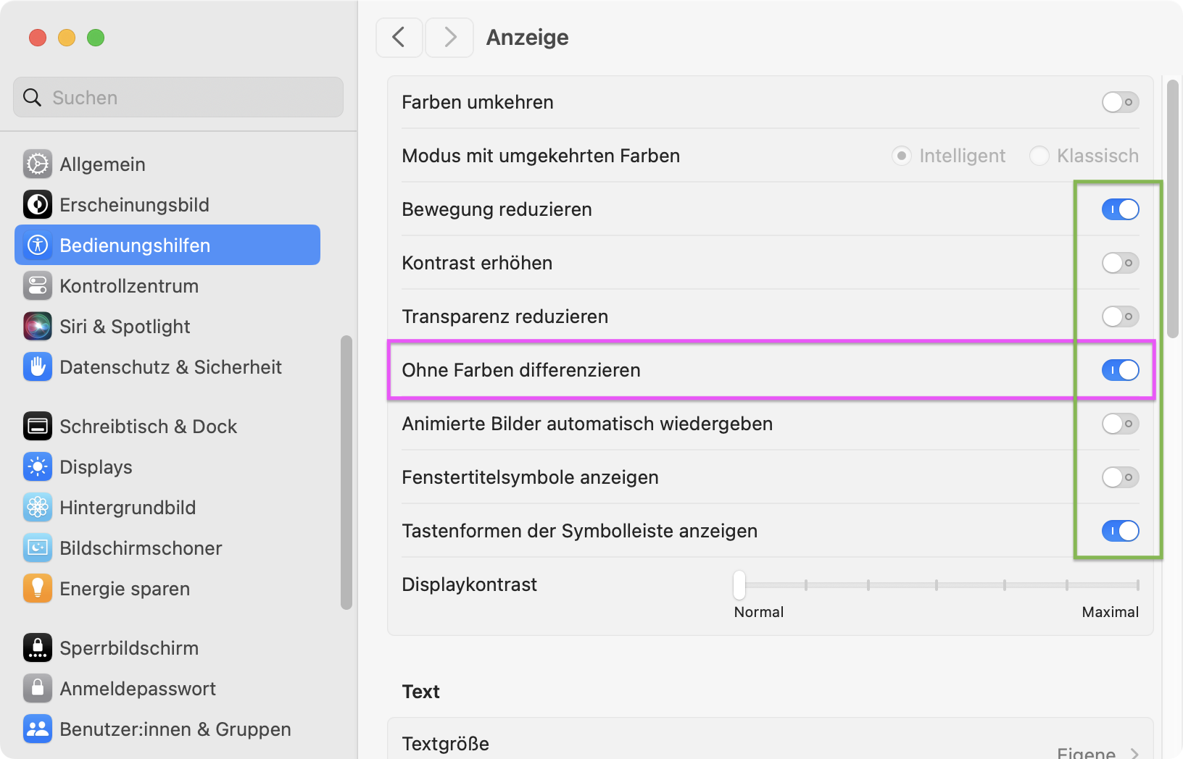Image resolution: width=1183 pixels, height=759 pixels.
Task: Enable the Kontrast erhöhen switch
Action: 1120,263
